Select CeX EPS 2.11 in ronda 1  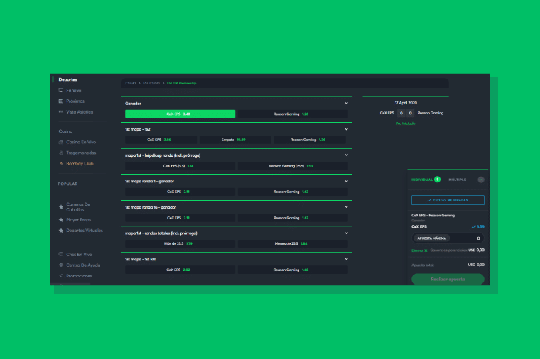180,192
